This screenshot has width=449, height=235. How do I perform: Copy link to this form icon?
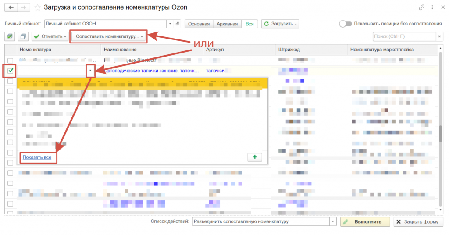pos(421,7)
